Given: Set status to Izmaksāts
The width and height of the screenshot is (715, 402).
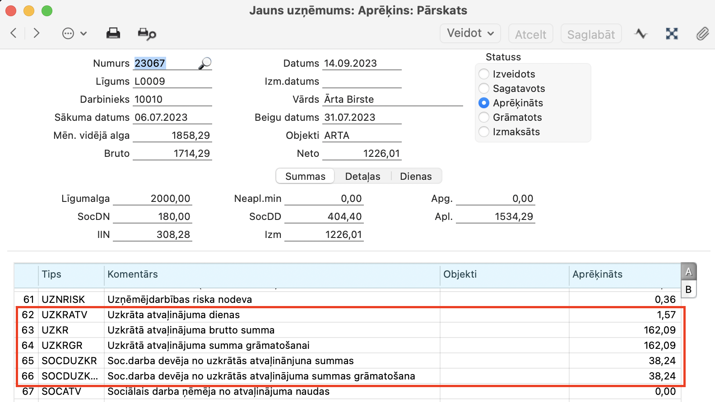Looking at the screenshot, I should [484, 132].
